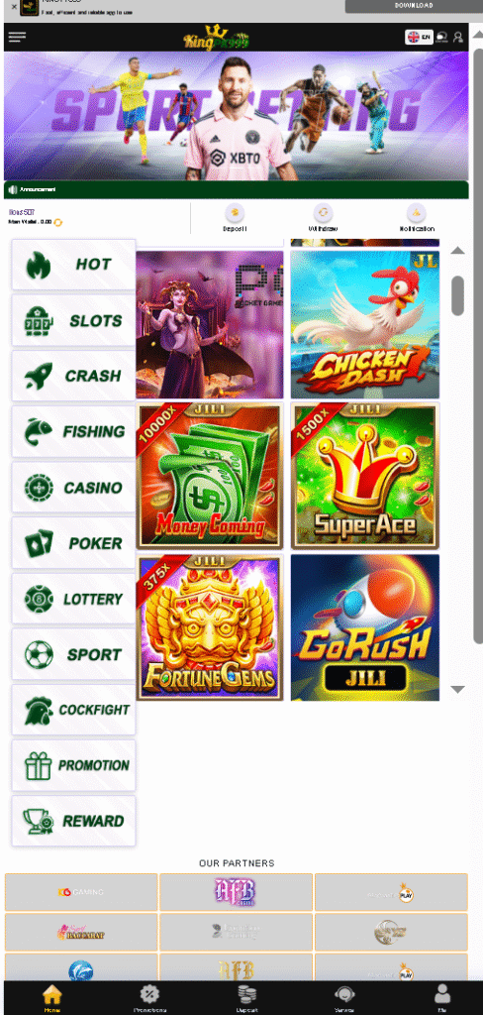Go to the PROMOTION gift section
Image resolution: width=483 pixels, height=1015 pixels.
tap(73, 765)
